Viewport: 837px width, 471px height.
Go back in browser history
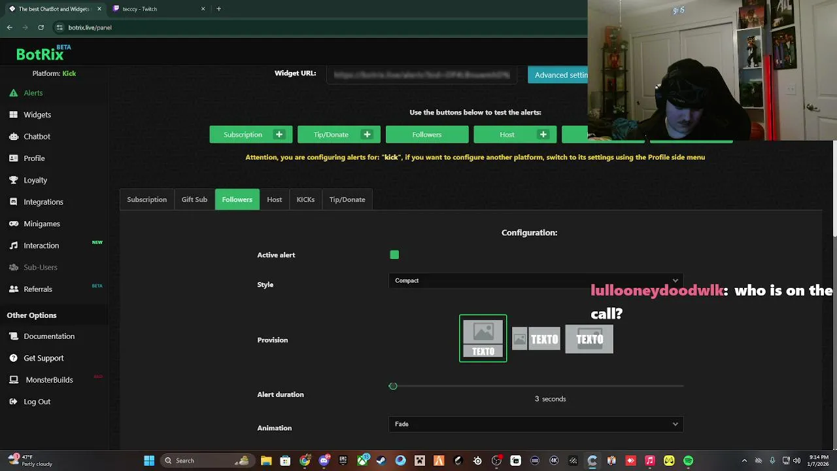tap(10, 27)
